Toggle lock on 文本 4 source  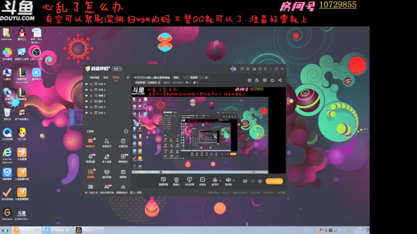pos(91,84)
